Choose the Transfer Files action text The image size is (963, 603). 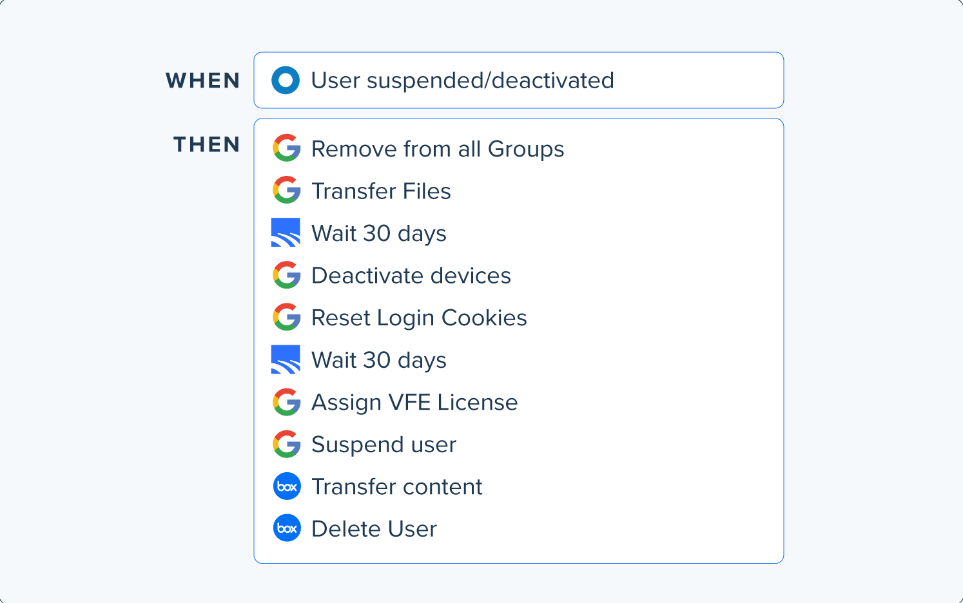(x=381, y=191)
